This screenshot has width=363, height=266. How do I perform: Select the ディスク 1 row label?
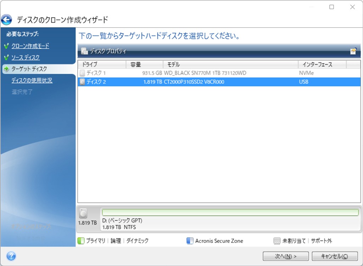[96, 73]
